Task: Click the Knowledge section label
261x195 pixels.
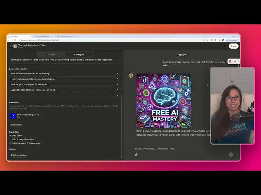Action: [x=14, y=102]
